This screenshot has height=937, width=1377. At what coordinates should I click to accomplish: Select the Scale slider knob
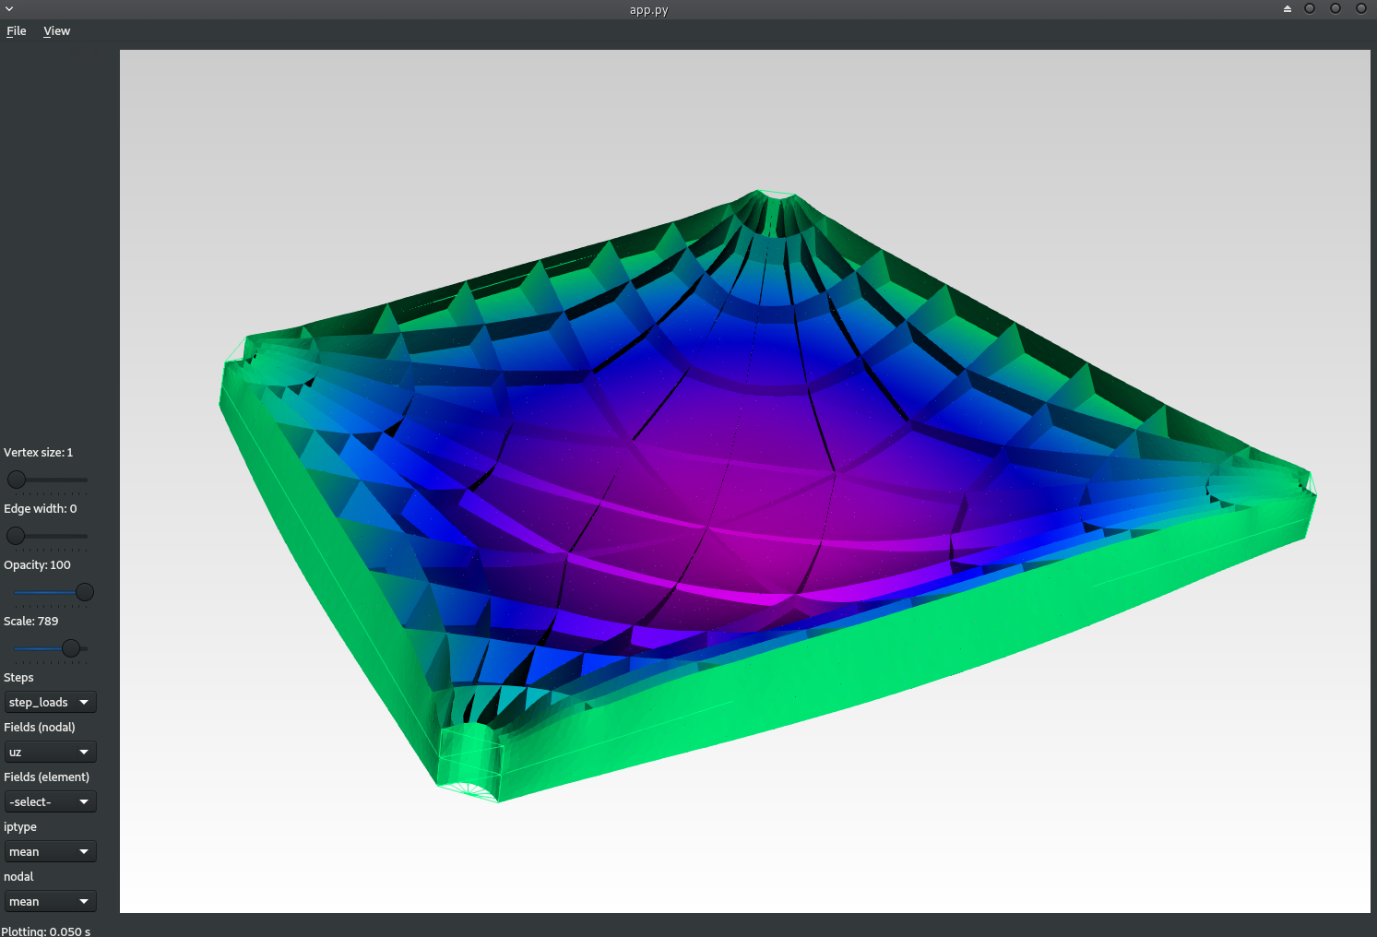tap(71, 648)
